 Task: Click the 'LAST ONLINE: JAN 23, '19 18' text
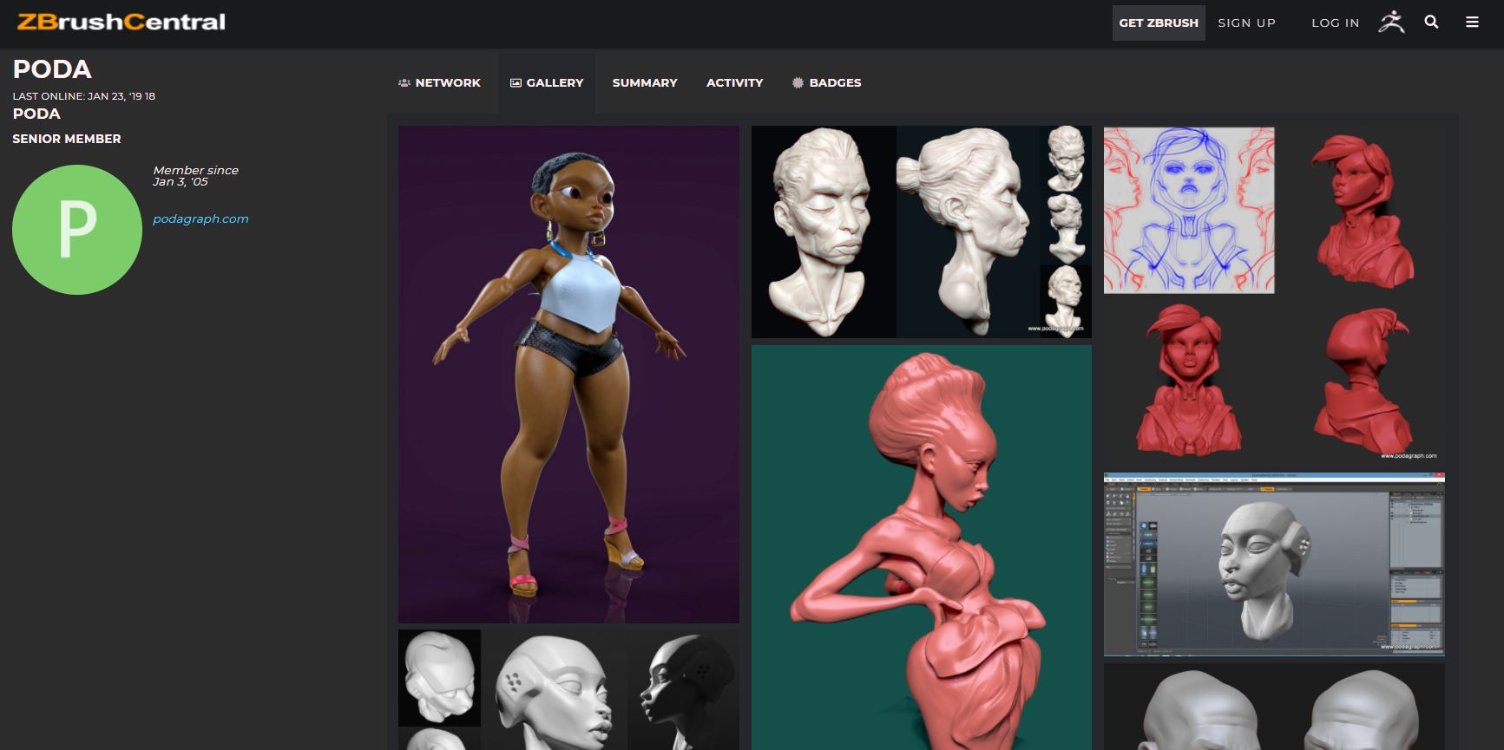pyautogui.click(x=84, y=96)
